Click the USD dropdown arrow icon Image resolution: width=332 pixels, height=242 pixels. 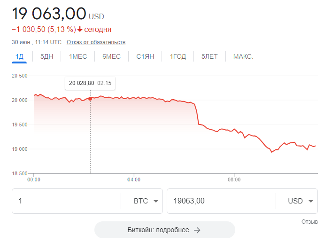pyautogui.click(x=310, y=201)
